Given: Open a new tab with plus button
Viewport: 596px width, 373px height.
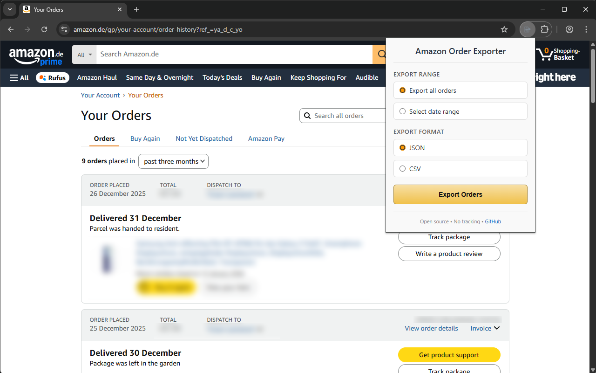Looking at the screenshot, I should pos(136,9).
